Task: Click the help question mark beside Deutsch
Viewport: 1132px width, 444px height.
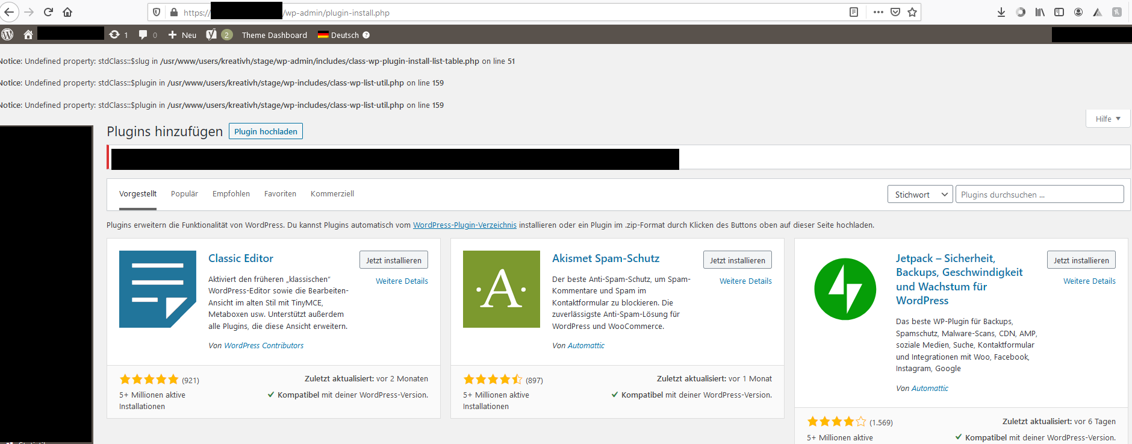Action: (x=366, y=35)
